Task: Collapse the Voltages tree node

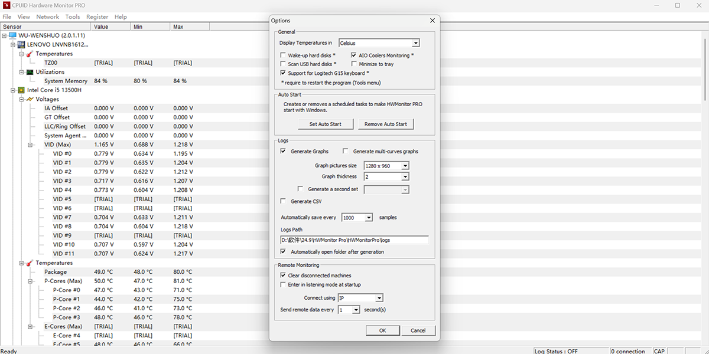Action: coord(22,99)
